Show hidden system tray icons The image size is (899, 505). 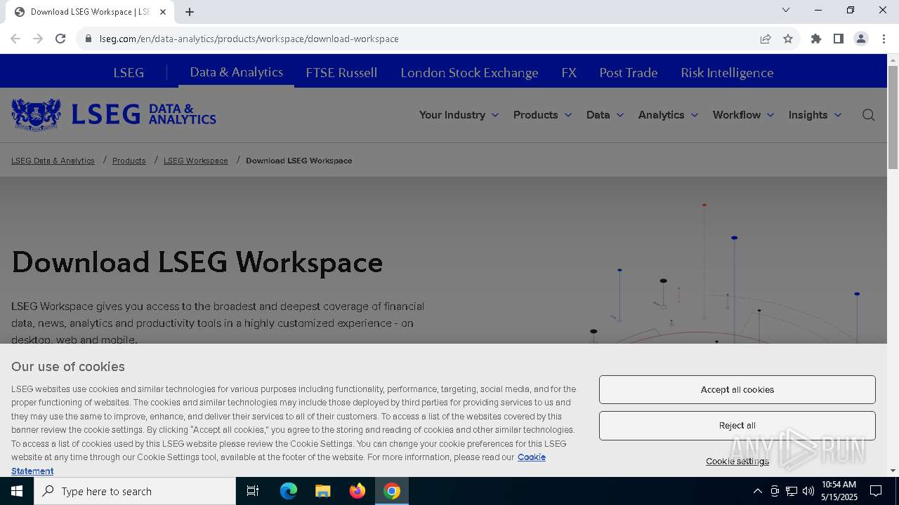coord(757,491)
